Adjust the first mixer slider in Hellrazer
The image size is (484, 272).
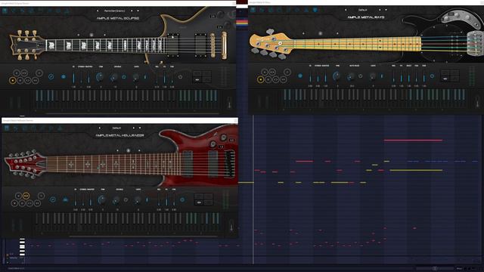(76, 200)
